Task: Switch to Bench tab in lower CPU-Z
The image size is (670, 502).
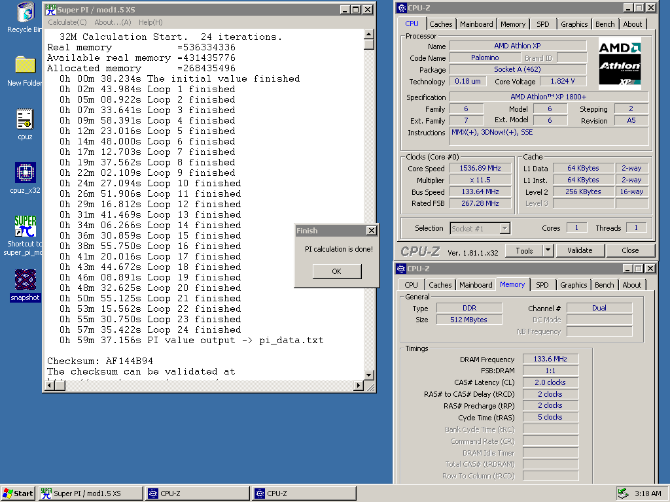Action: coord(604,285)
